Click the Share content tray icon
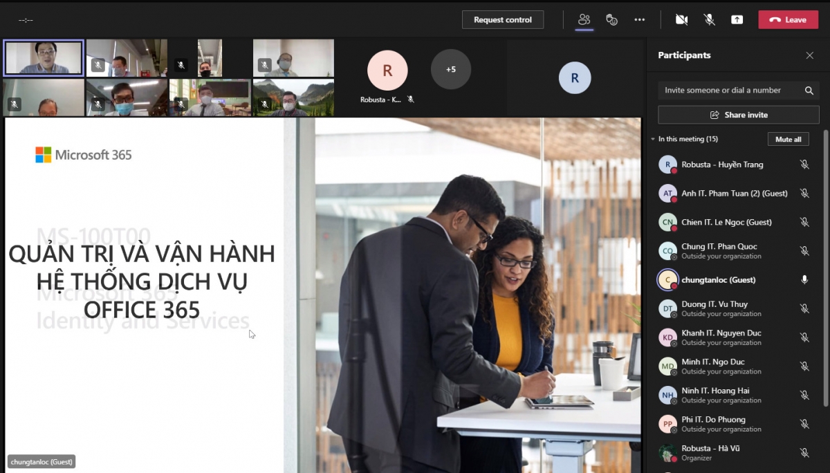 tap(737, 19)
